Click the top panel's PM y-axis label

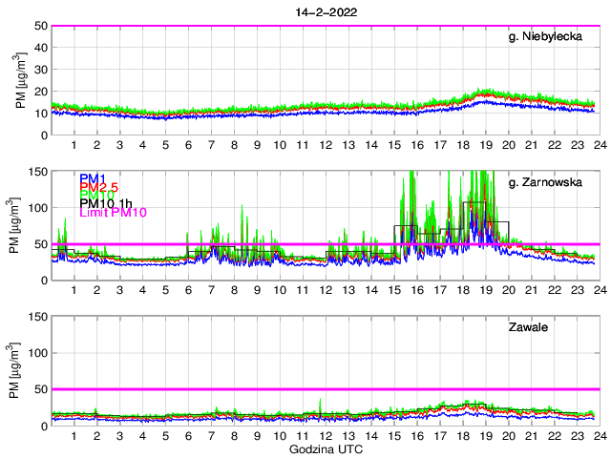pos(21,80)
